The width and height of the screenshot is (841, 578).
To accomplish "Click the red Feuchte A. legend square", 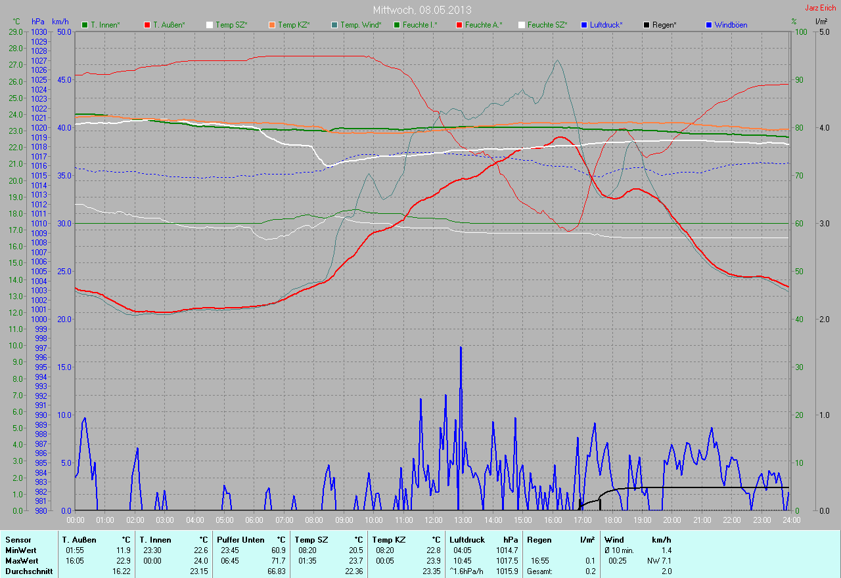I will tap(459, 25).
